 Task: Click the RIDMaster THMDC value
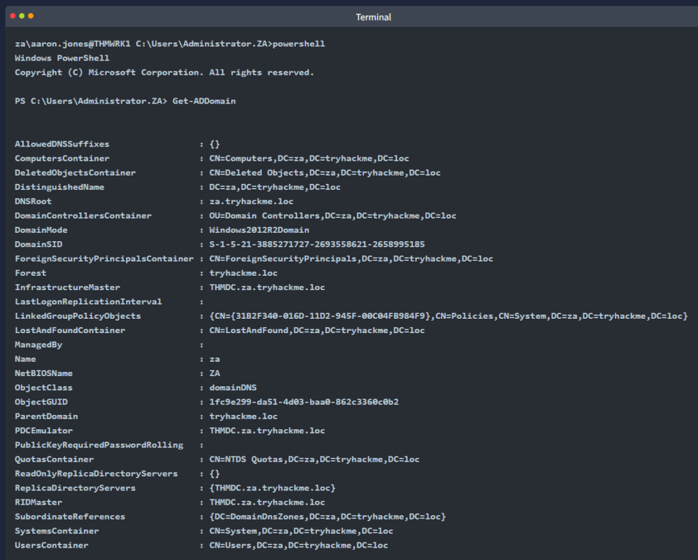267,502
